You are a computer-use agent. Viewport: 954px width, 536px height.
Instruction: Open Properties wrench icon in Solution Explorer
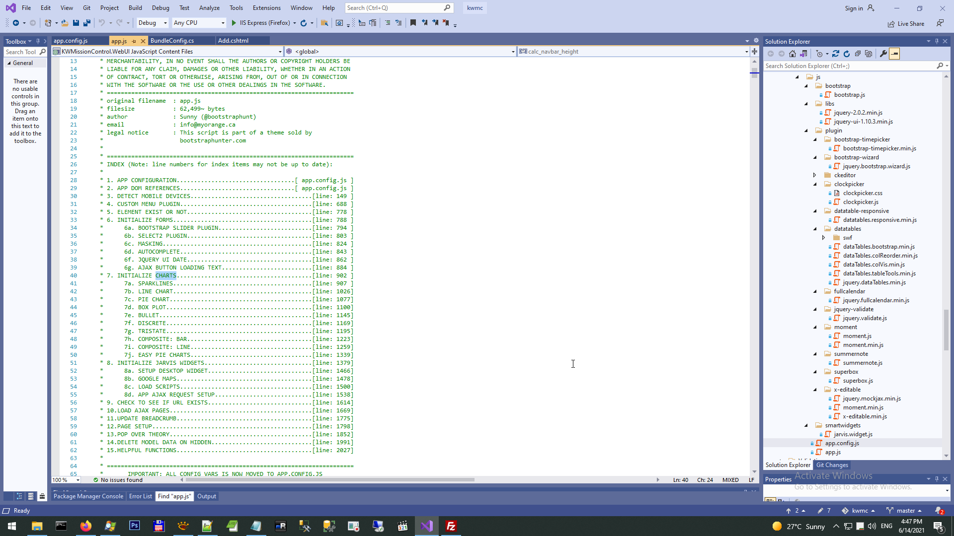point(883,54)
